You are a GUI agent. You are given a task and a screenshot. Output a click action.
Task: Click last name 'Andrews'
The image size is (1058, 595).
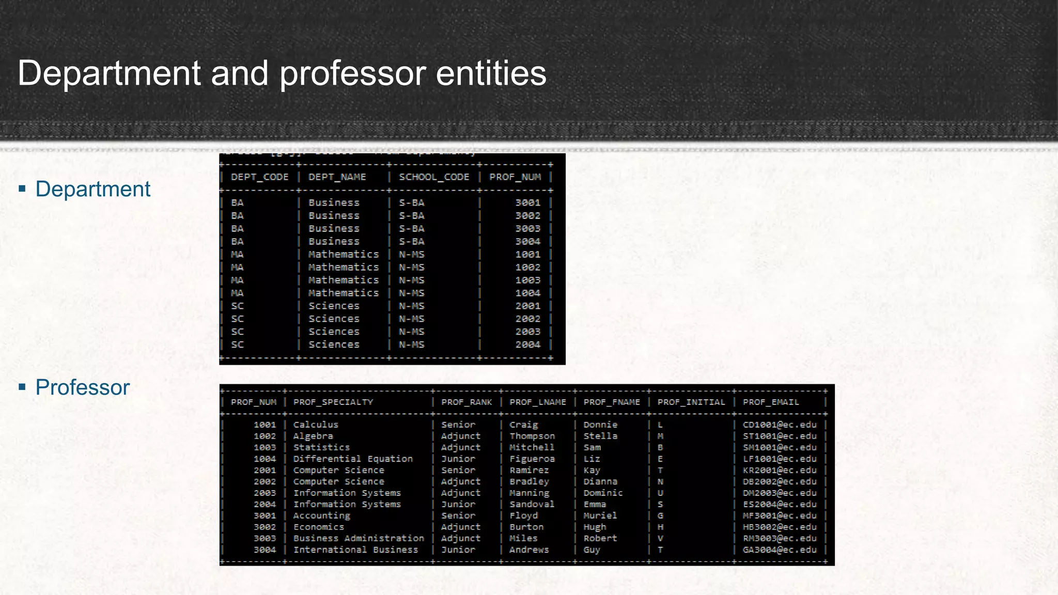[529, 550]
